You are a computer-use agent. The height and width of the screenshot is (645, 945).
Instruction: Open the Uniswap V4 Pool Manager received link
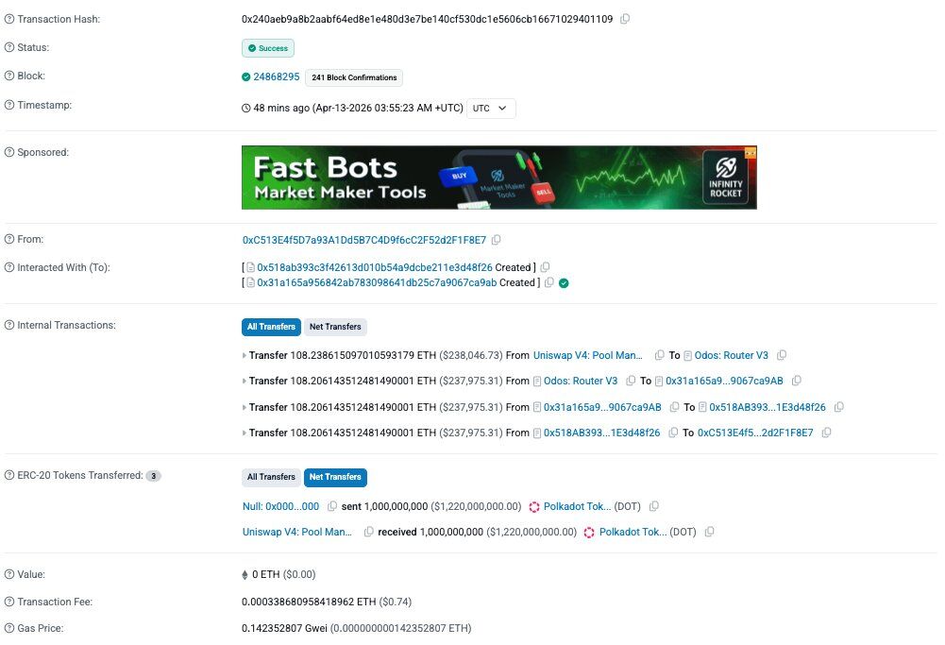pyautogui.click(x=296, y=532)
